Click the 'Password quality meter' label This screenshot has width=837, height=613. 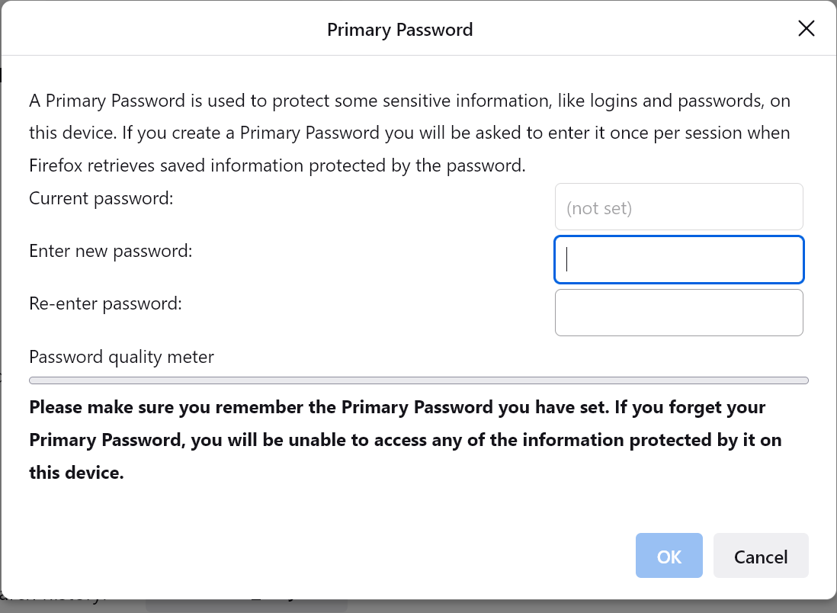(121, 357)
